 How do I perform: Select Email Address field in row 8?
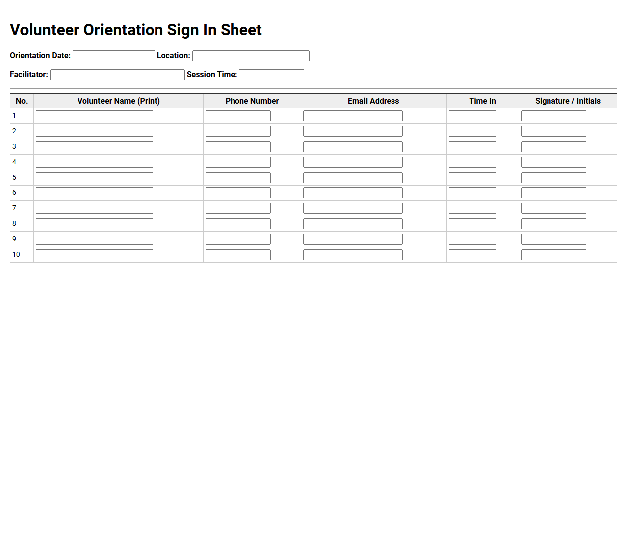(x=353, y=224)
